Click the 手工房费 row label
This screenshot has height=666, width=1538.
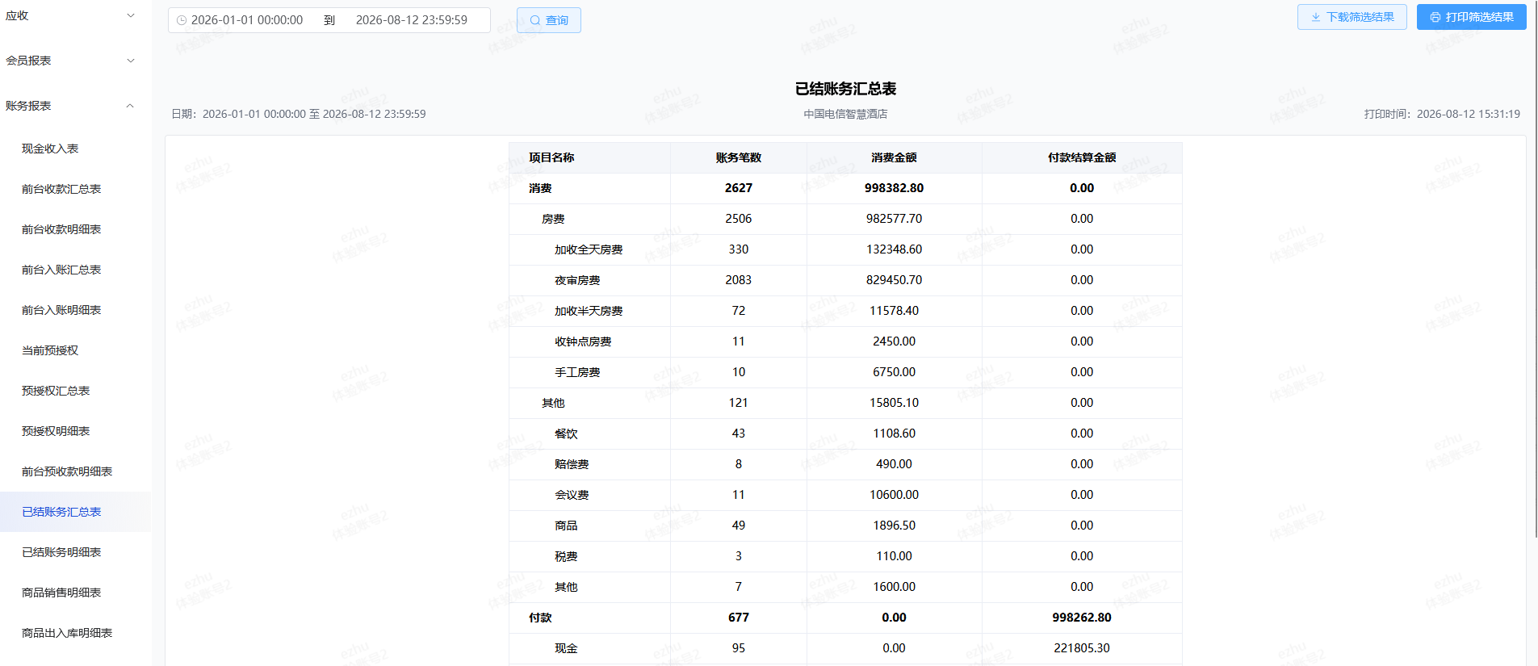coord(577,372)
